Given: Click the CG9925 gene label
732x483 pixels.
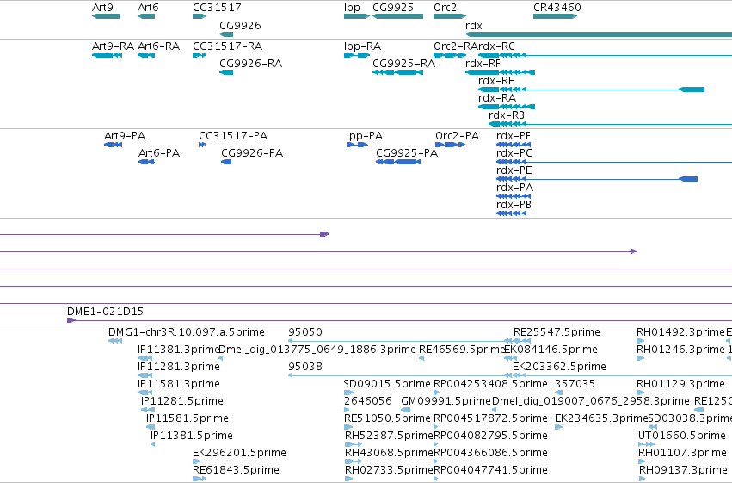Looking at the screenshot, I should click(x=393, y=8).
